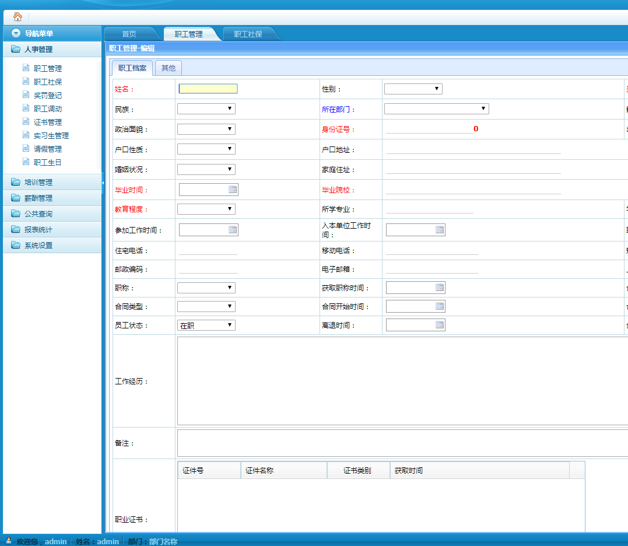The width and height of the screenshot is (628, 546).
Task: Expand the 薪酬管理 menu section
Action: point(38,198)
